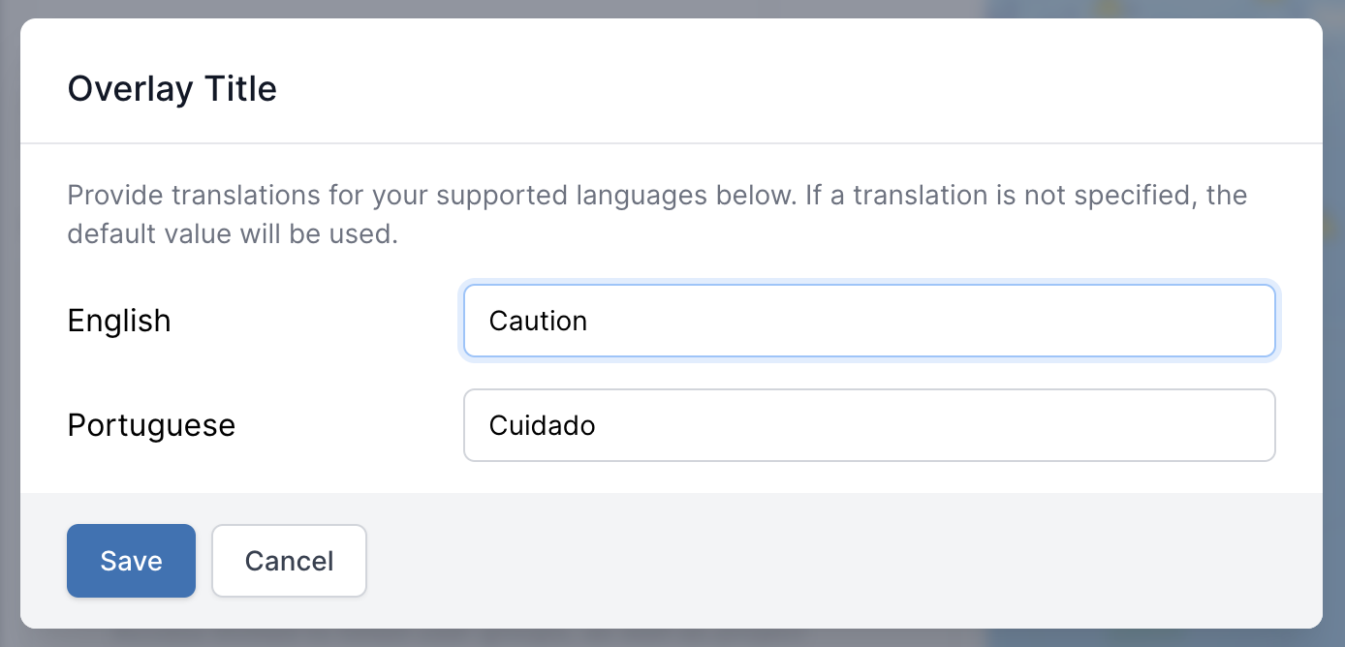Viewport: 1345px width, 647px height.
Task: Click the blue Save button
Action: click(131, 561)
